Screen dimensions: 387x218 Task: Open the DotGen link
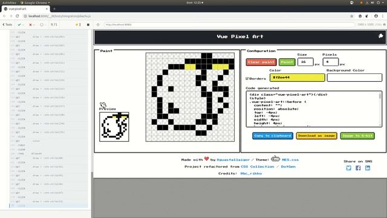click(x=288, y=167)
